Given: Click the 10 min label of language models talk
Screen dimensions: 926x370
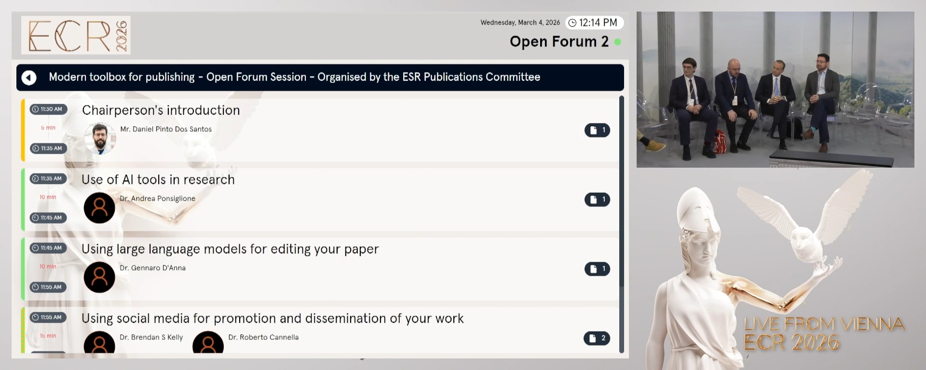Looking at the screenshot, I should pos(48,267).
